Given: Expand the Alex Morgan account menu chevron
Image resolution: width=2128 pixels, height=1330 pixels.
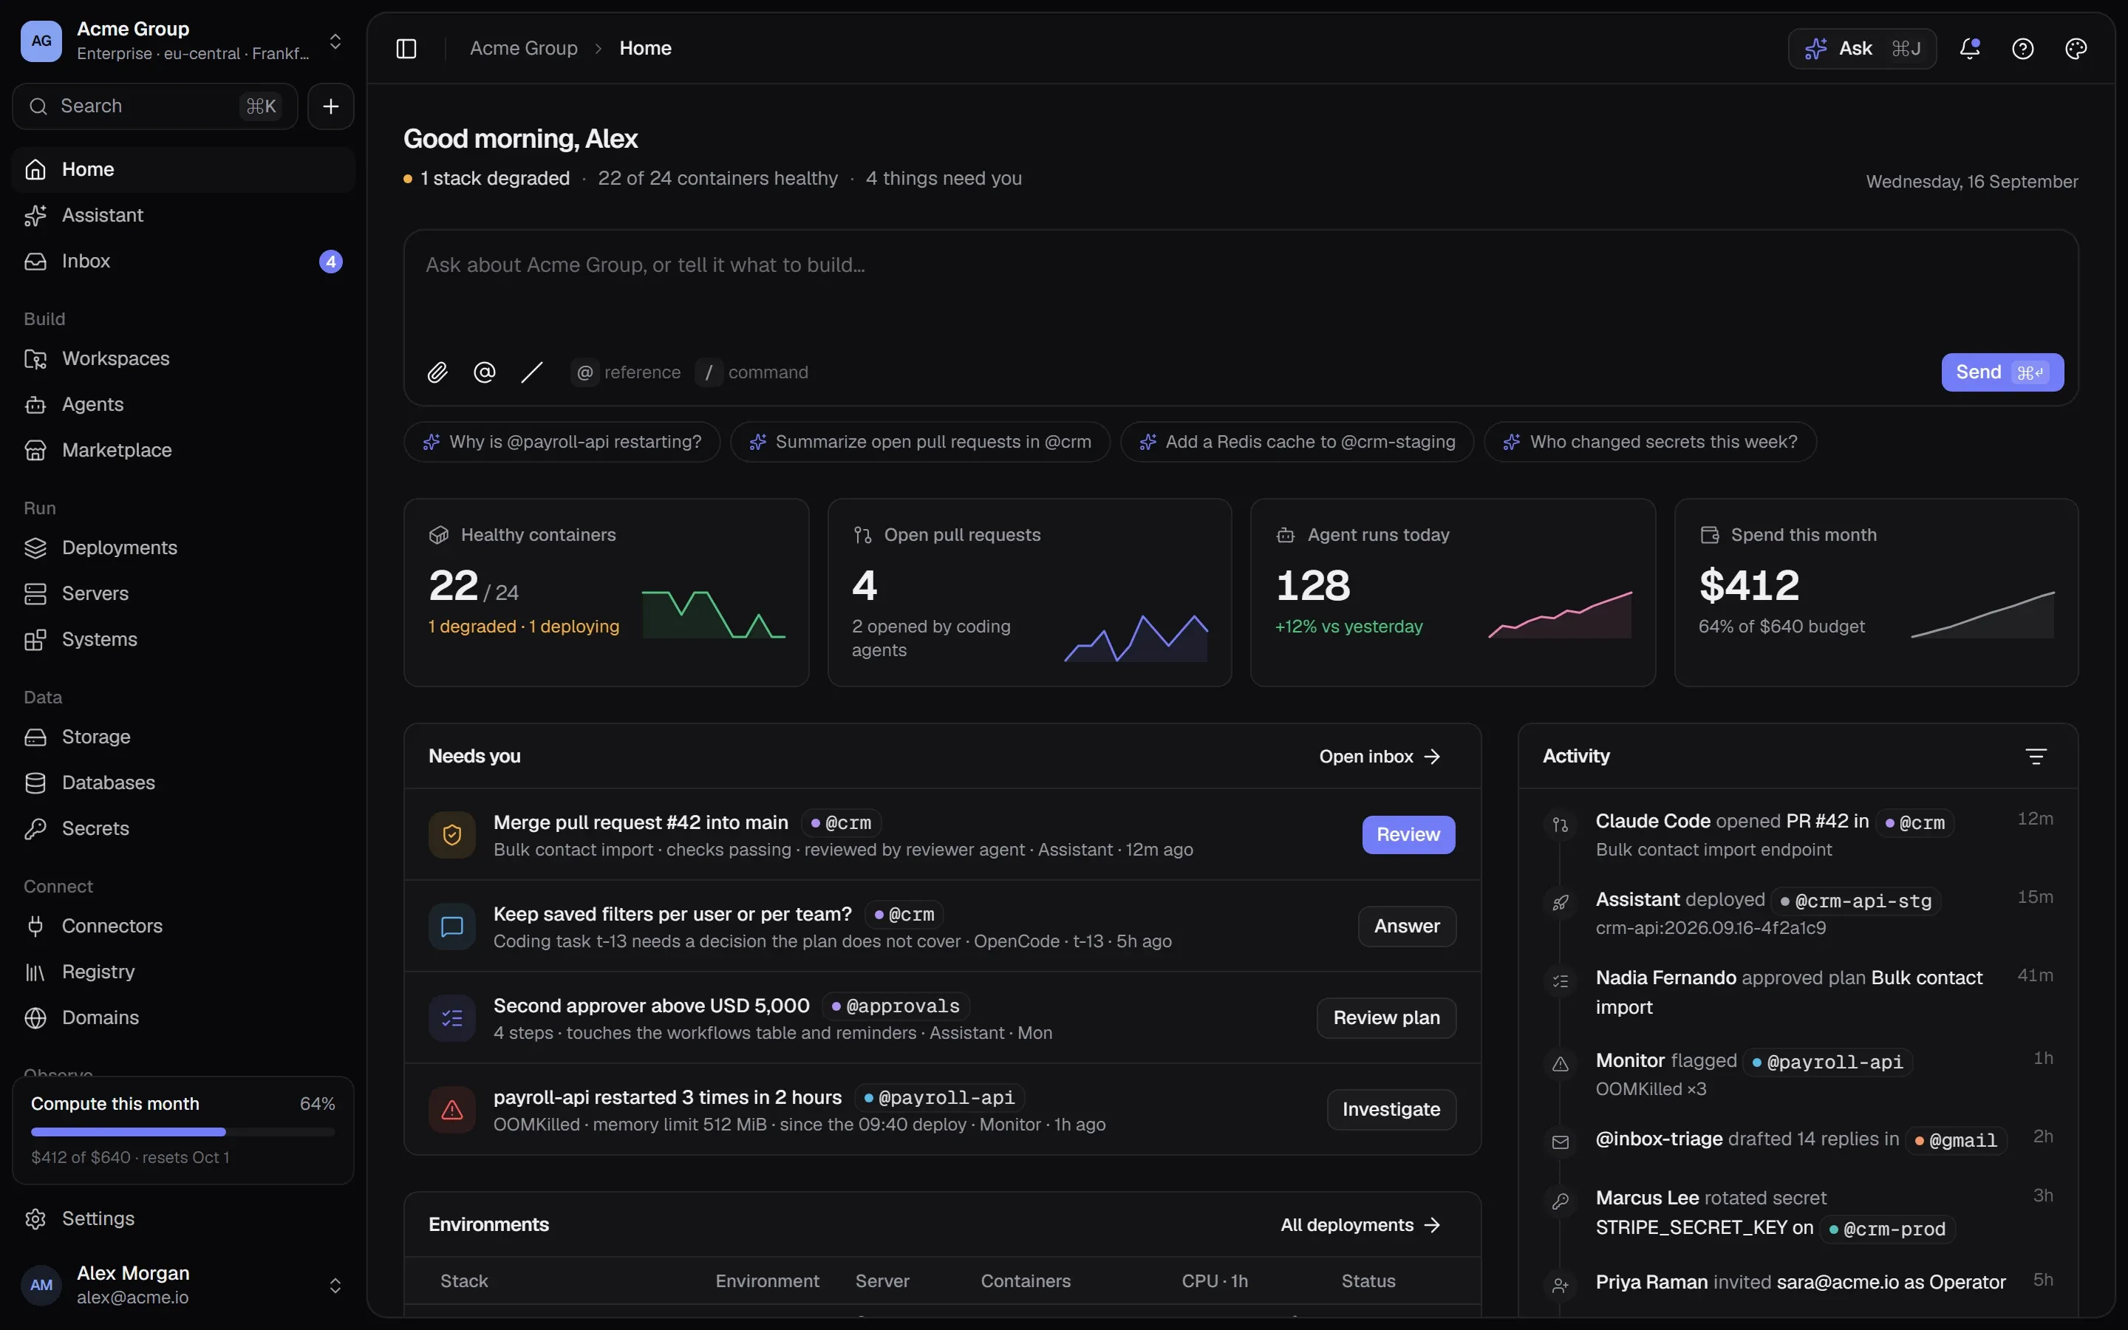Looking at the screenshot, I should tap(335, 1285).
